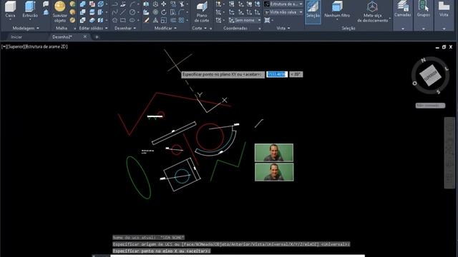Expand the Modificar panel
This screenshot has height=257, width=458.
point(165,29)
